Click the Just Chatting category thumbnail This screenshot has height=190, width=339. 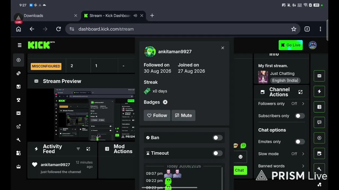pyautogui.click(x=263, y=77)
